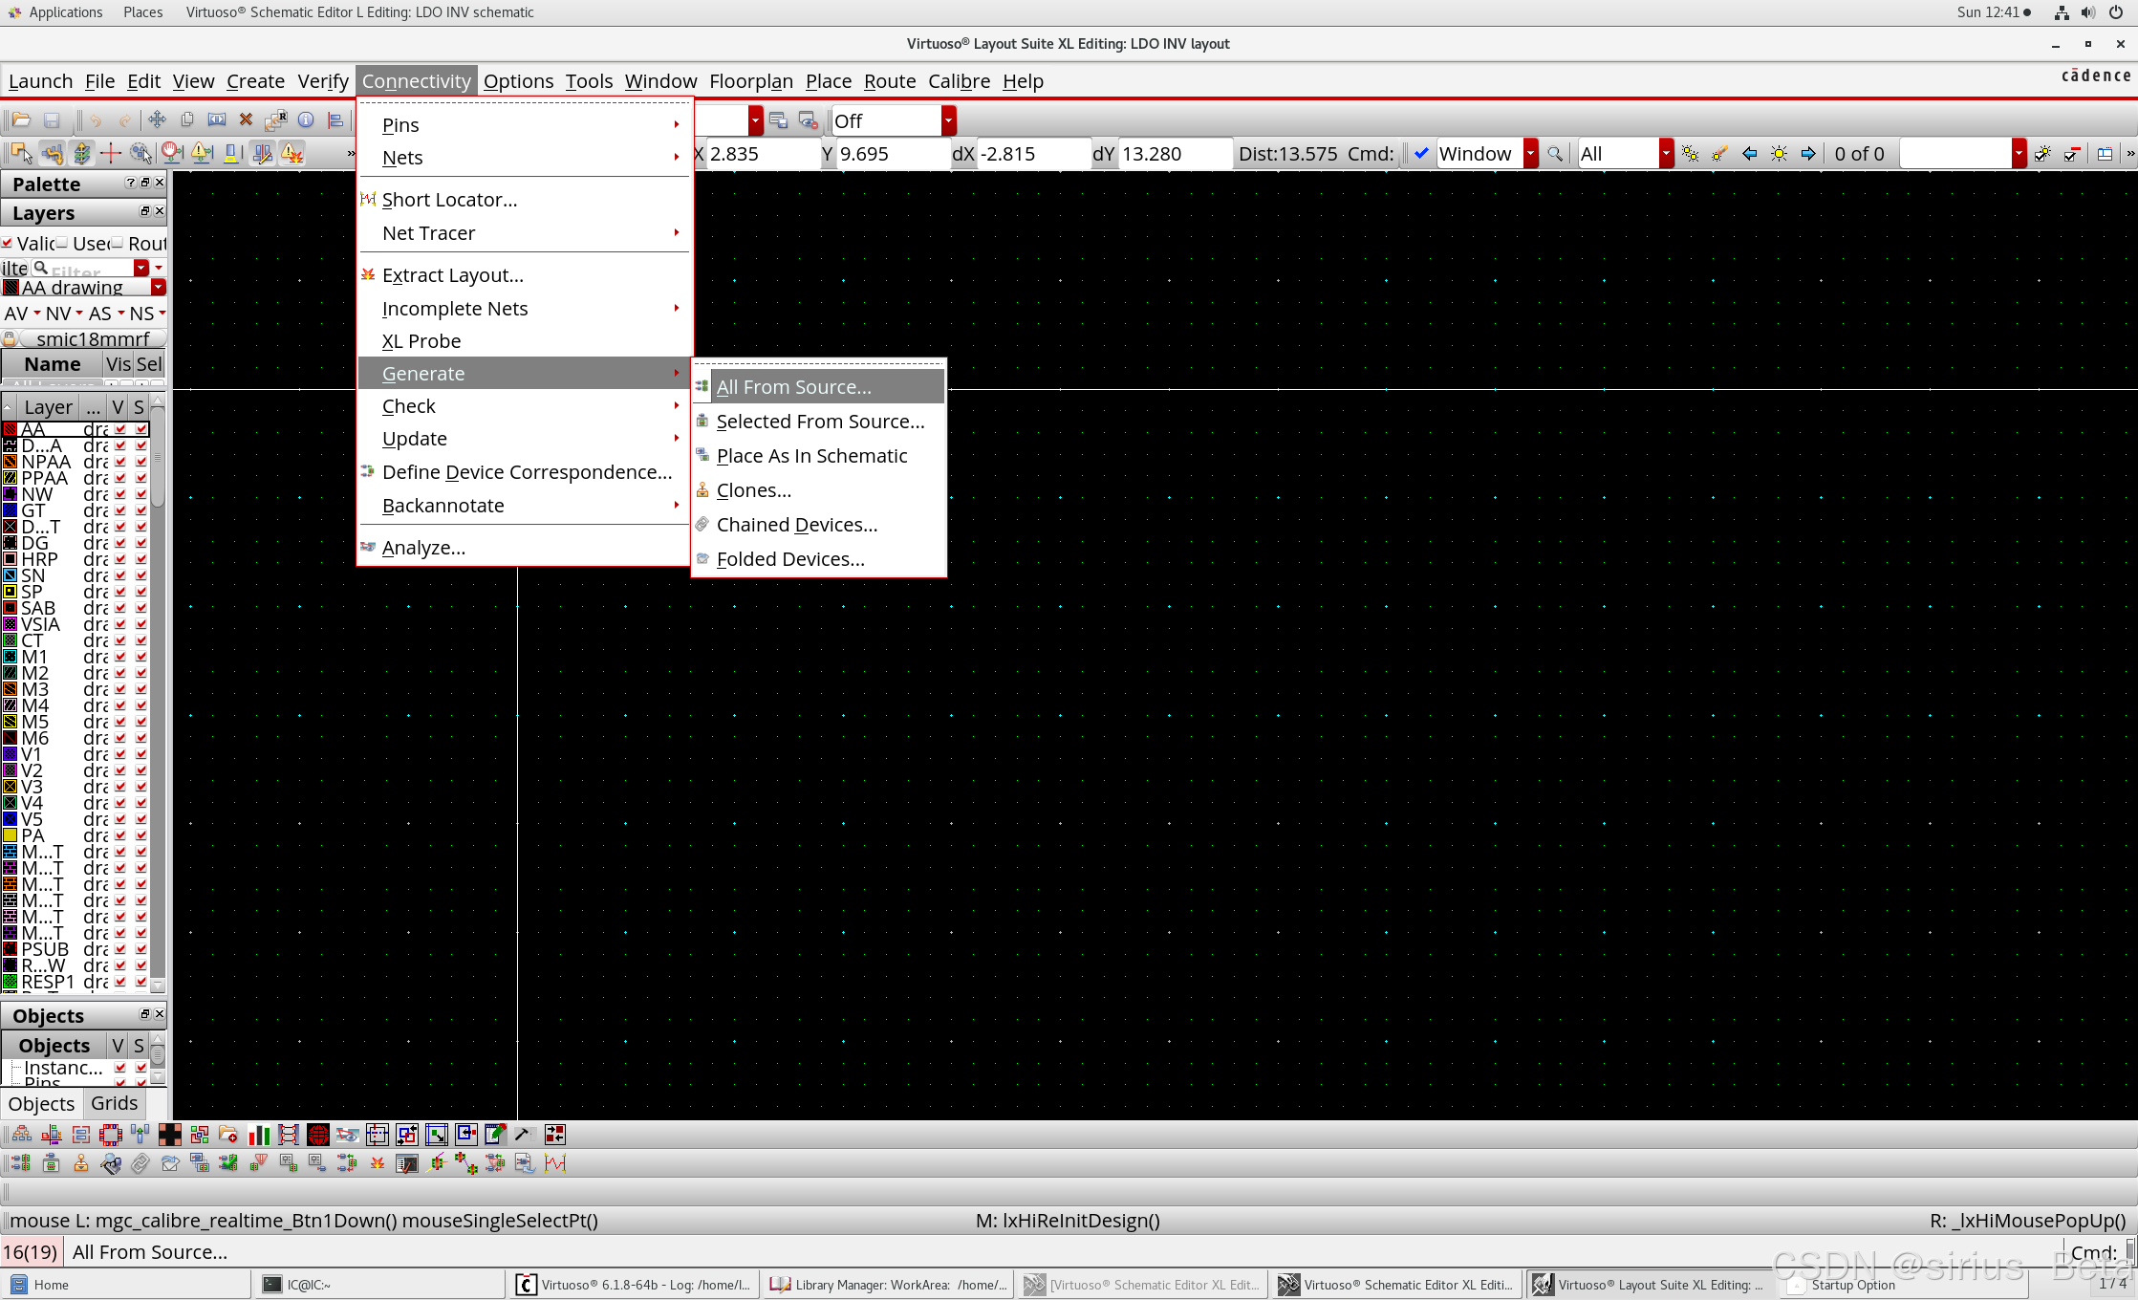Click the Copy tool toolbar icon

pyautogui.click(x=187, y=120)
